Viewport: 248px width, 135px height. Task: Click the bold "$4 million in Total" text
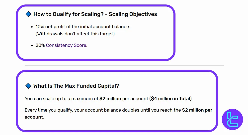tap(171, 99)
